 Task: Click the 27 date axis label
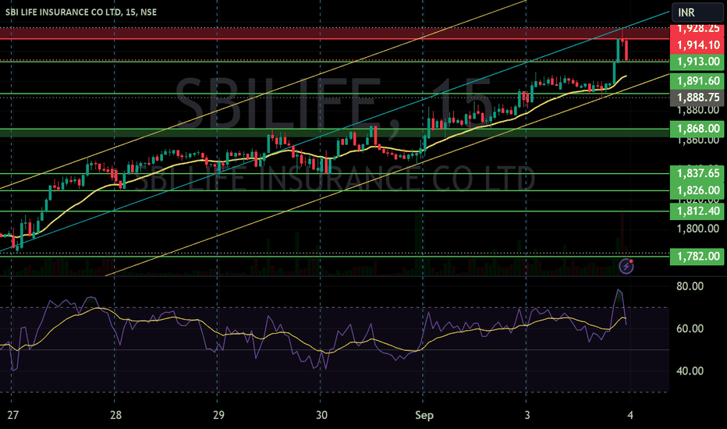pos(13,415)
